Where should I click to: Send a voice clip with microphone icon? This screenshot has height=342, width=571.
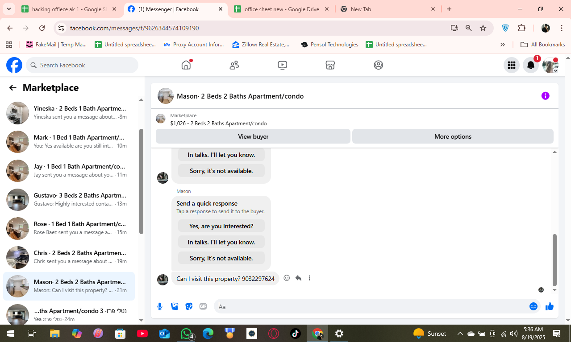pyautogui.click(x=160, y=306)
